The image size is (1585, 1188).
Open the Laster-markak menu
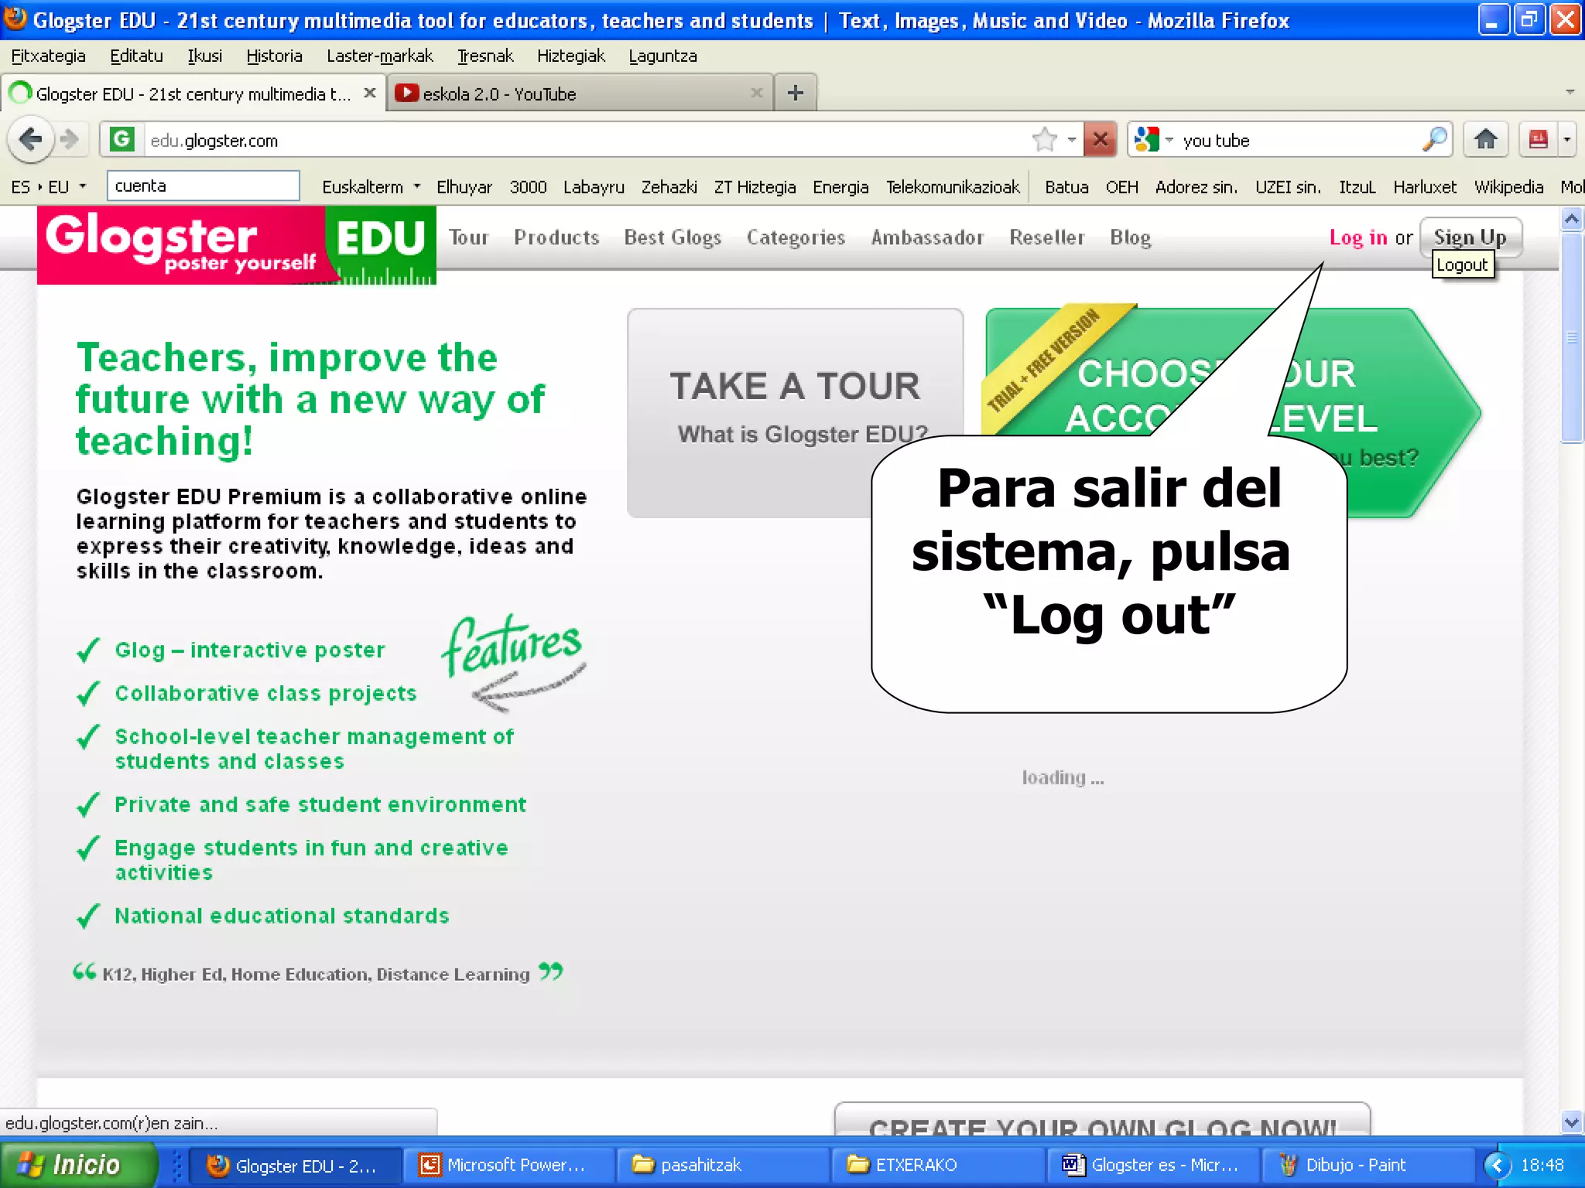pos(379,56)
